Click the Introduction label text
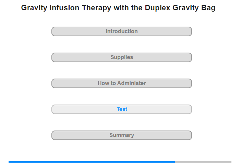Viewport: 240px width, 164px height. (x=122, y=31)
